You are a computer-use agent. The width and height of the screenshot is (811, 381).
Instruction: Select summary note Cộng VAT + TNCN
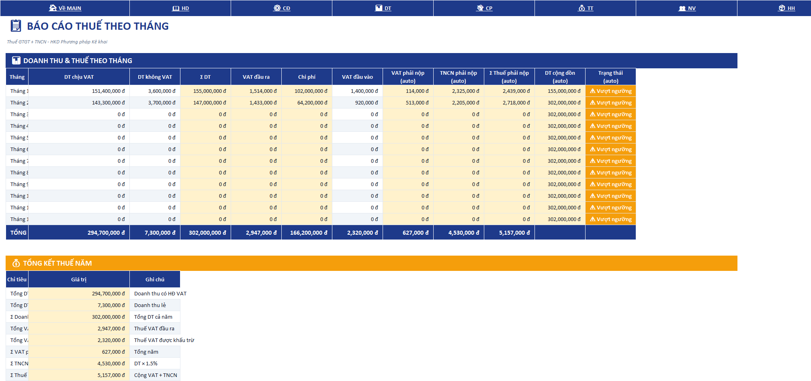tap(156, 375)
